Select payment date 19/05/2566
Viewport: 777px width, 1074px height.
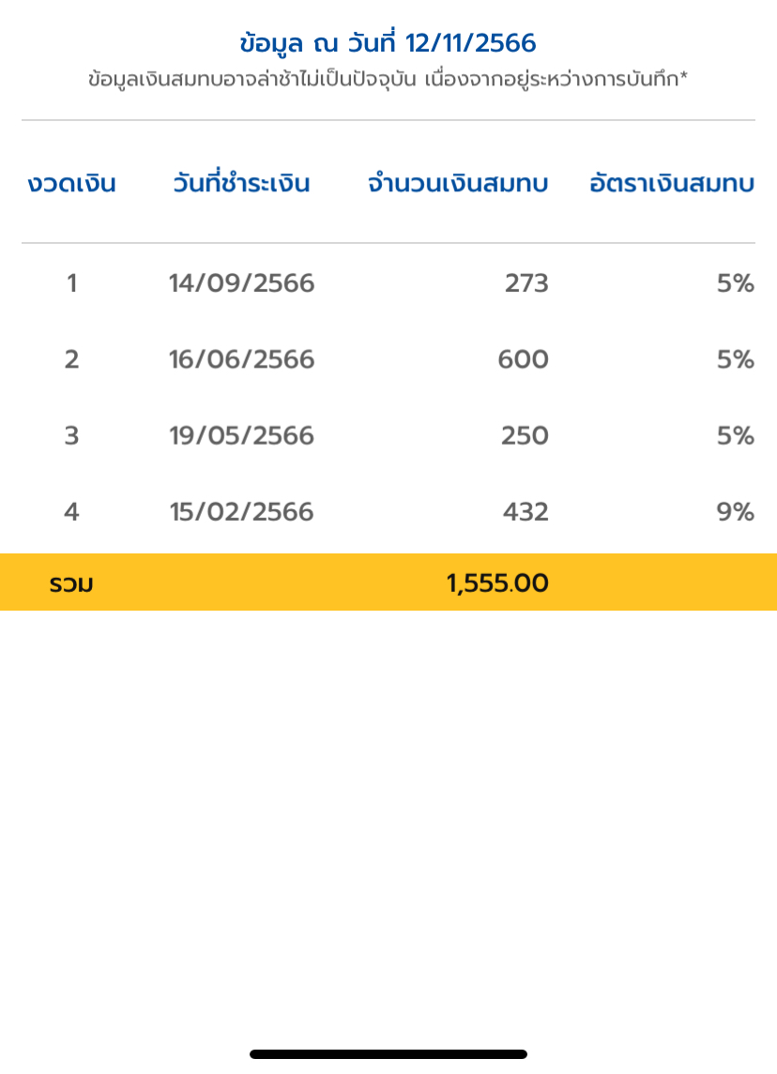coord(241,436)
